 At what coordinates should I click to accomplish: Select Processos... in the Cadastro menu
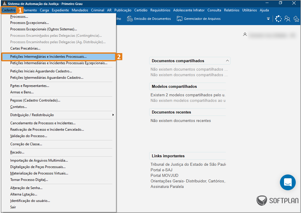59,17
